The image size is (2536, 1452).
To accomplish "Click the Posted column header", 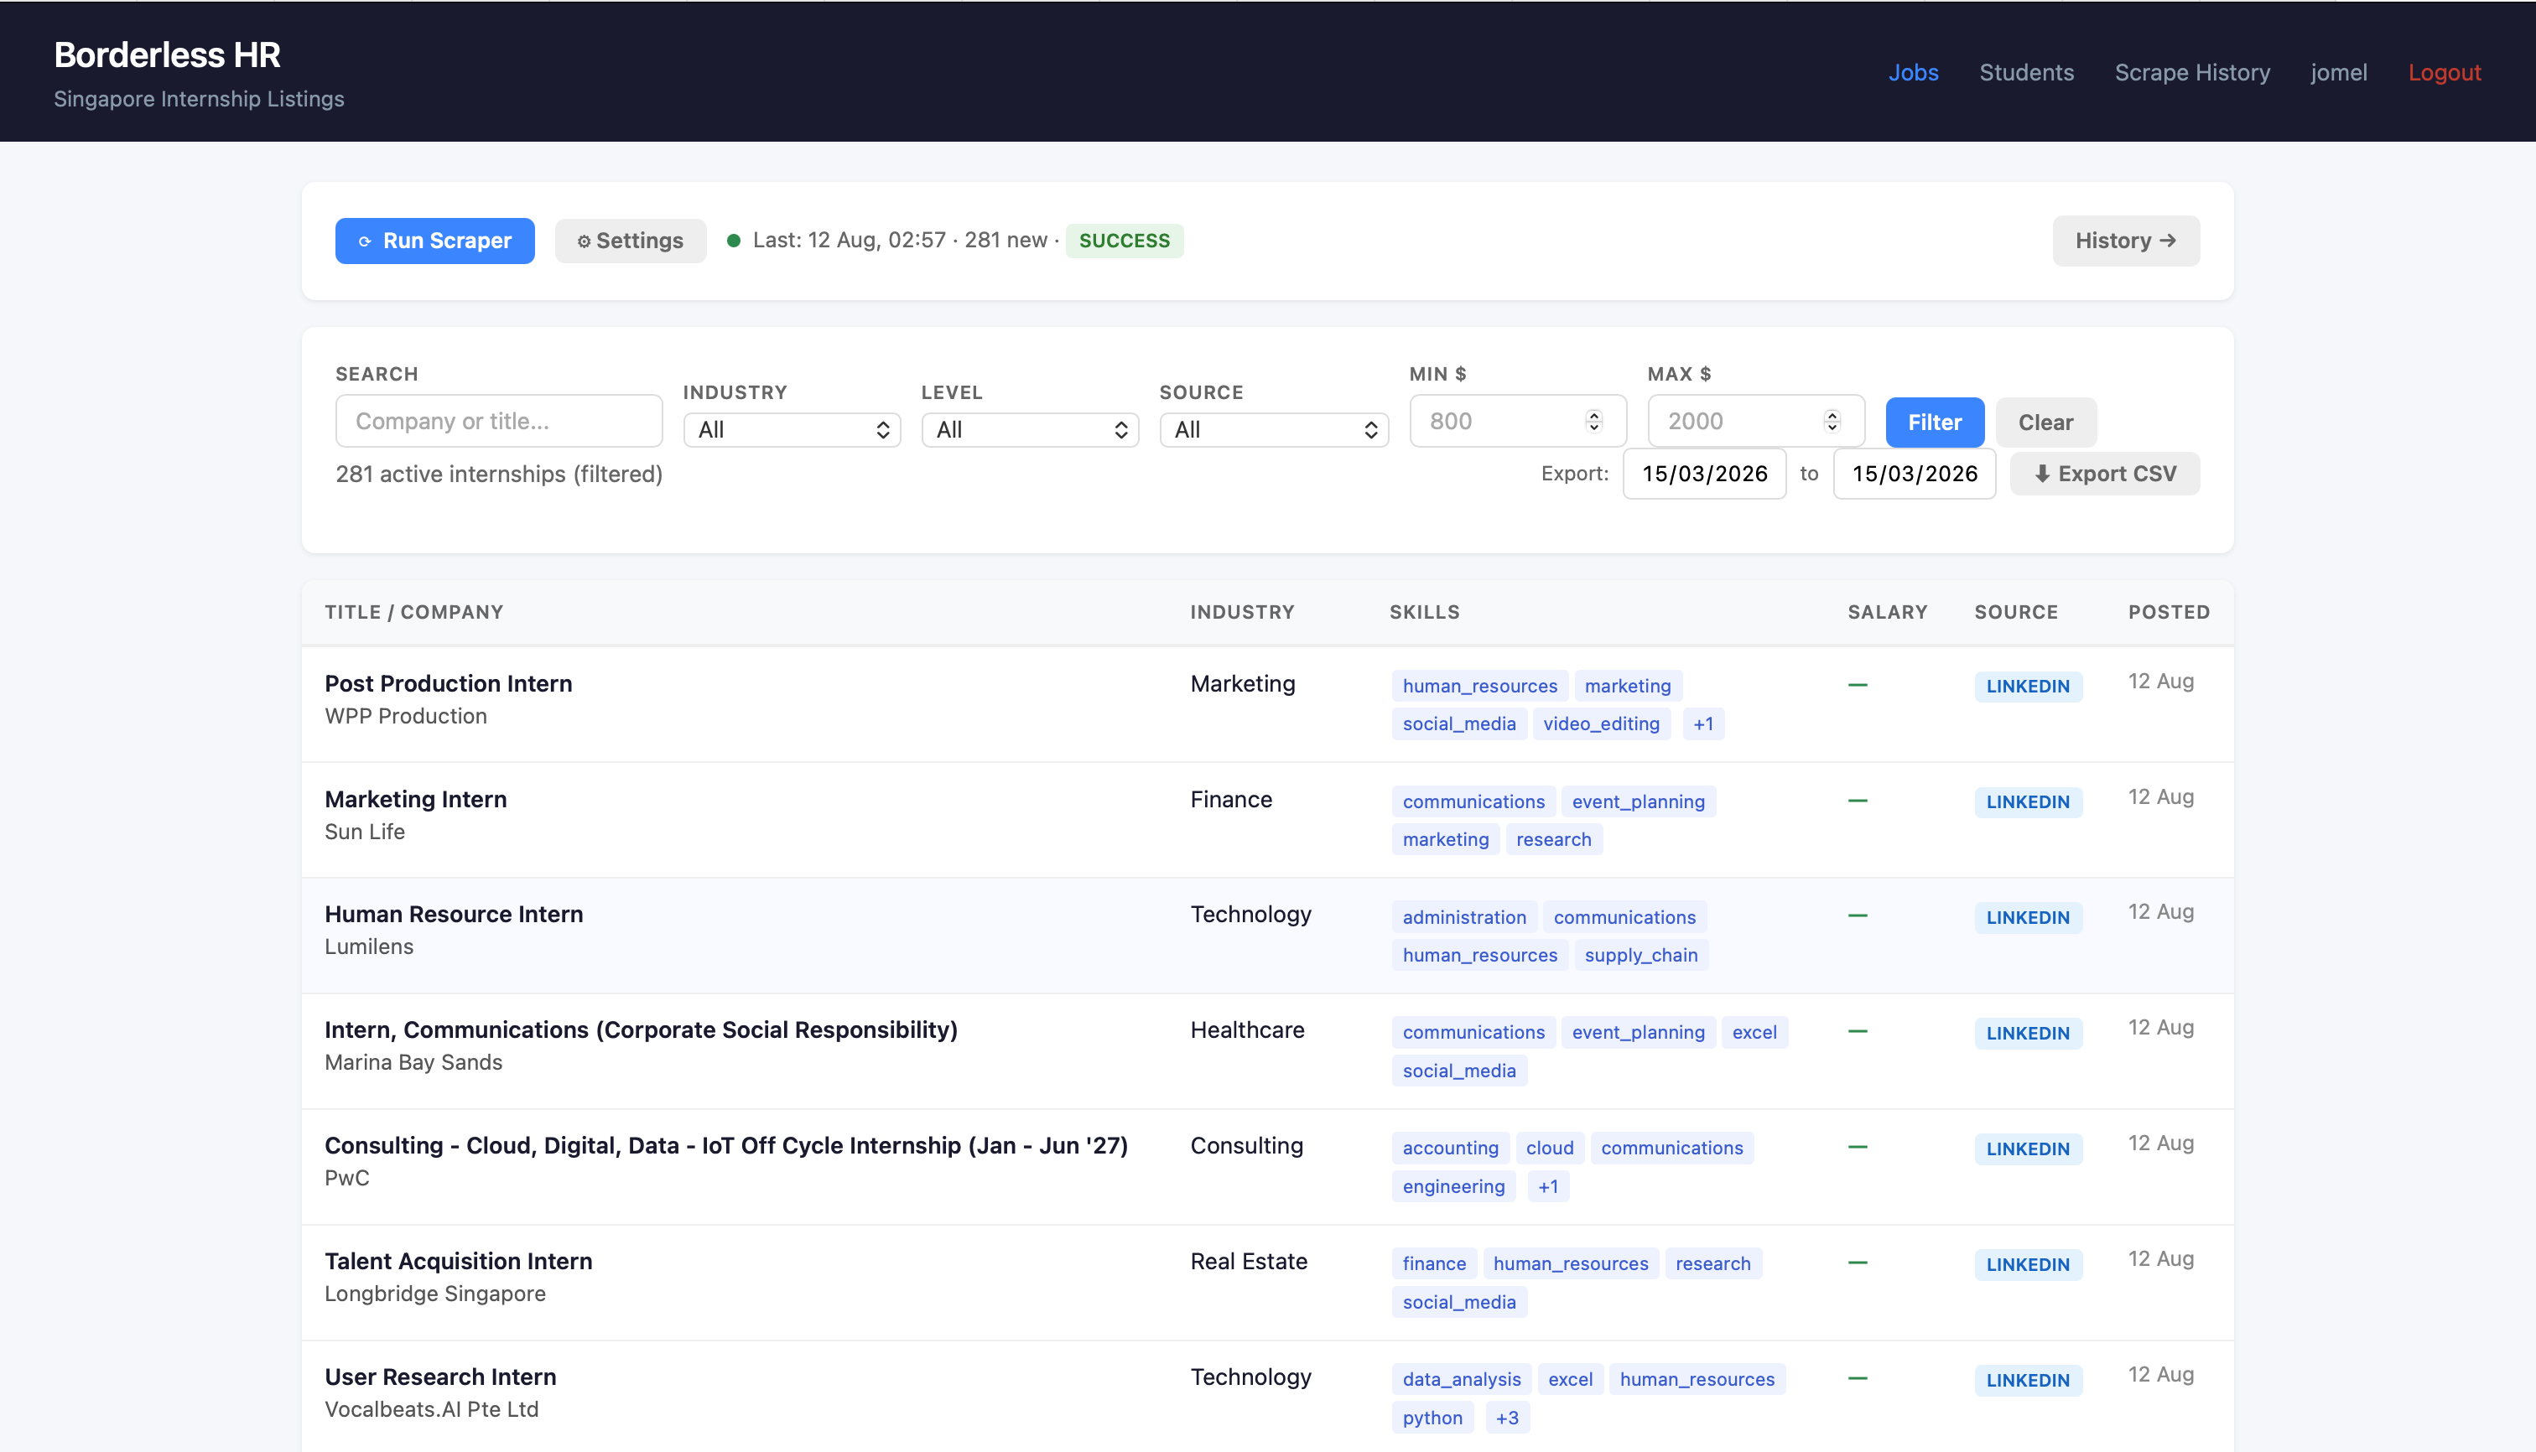I will point(2168,611).
